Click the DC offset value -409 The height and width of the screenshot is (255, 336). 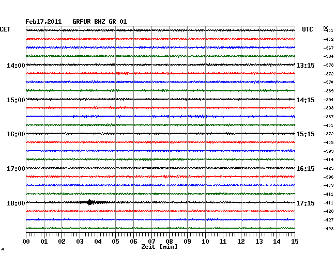pos(328,185)
